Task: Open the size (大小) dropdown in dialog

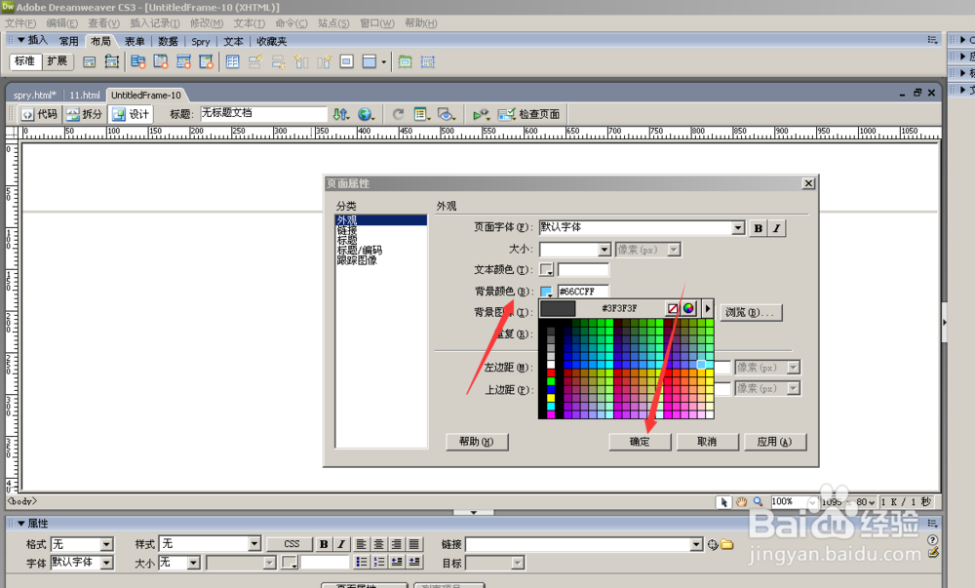Action: tap(604, 250)
